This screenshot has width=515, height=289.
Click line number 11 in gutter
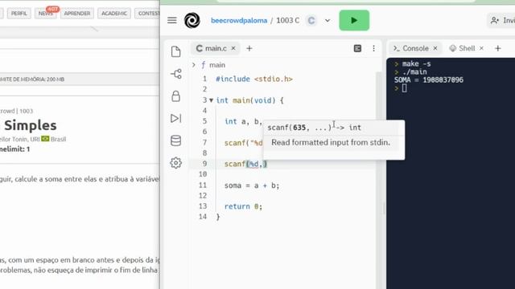click(203, 185)
